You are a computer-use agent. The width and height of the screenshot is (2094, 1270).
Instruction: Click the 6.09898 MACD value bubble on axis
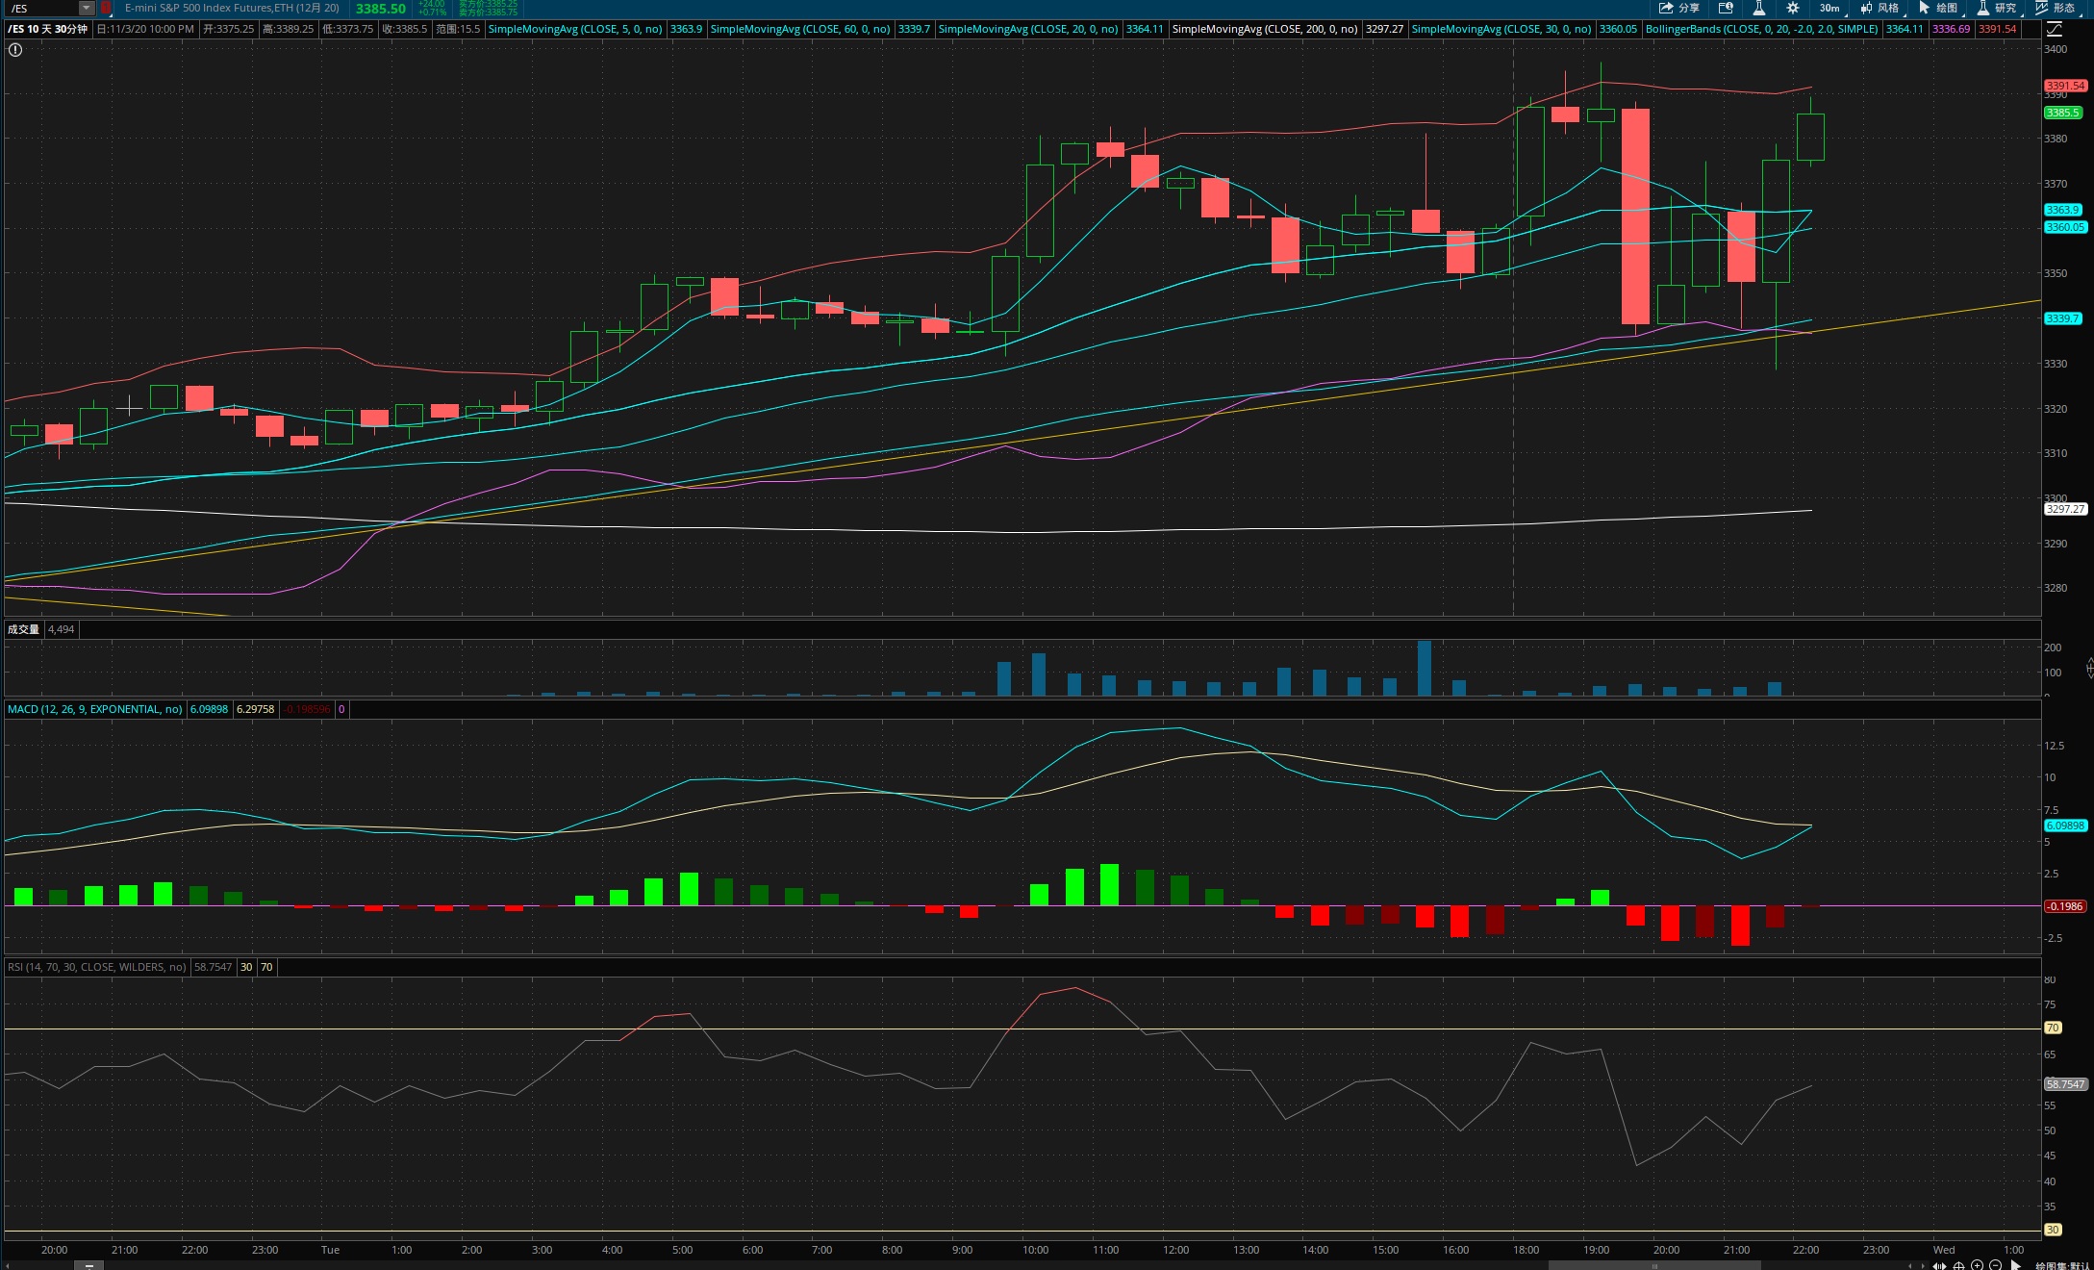2065,825
